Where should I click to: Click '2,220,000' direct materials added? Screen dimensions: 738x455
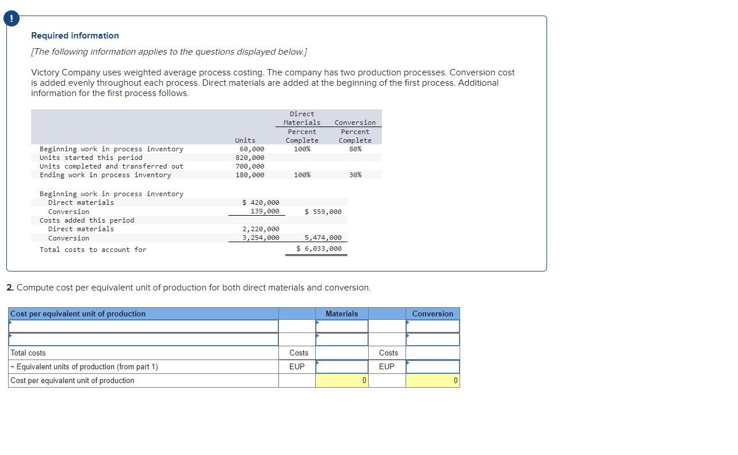tap(261, 229)
